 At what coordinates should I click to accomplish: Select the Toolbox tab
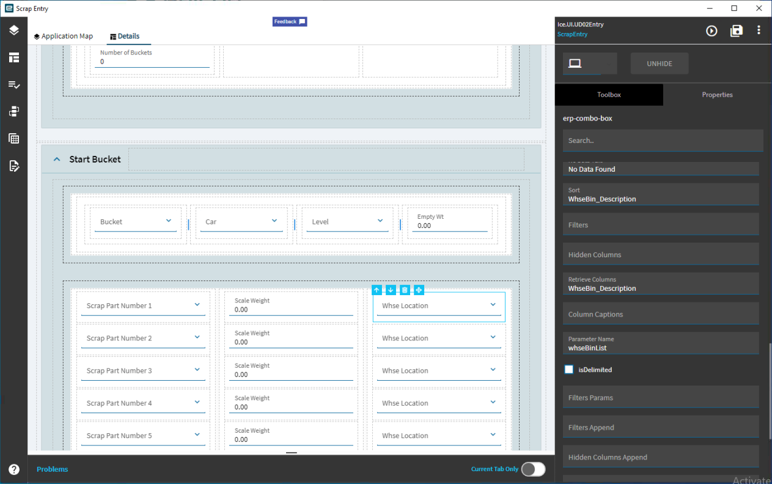pyautogui.click(x=609, y=95)
